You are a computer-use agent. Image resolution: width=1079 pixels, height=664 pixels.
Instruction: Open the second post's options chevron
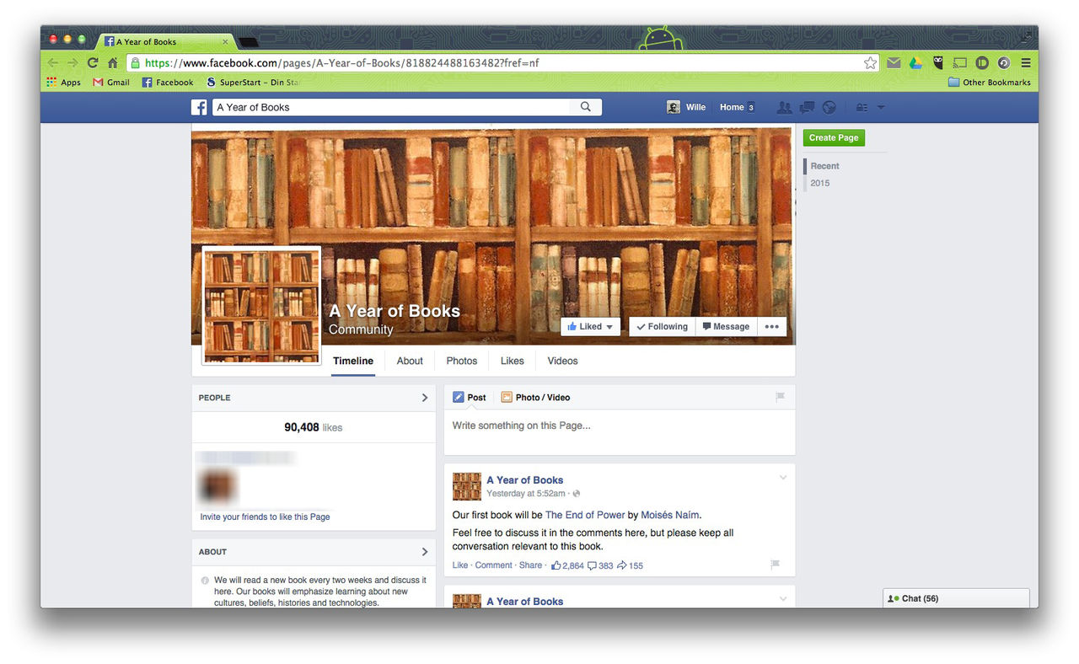point(783,599)
